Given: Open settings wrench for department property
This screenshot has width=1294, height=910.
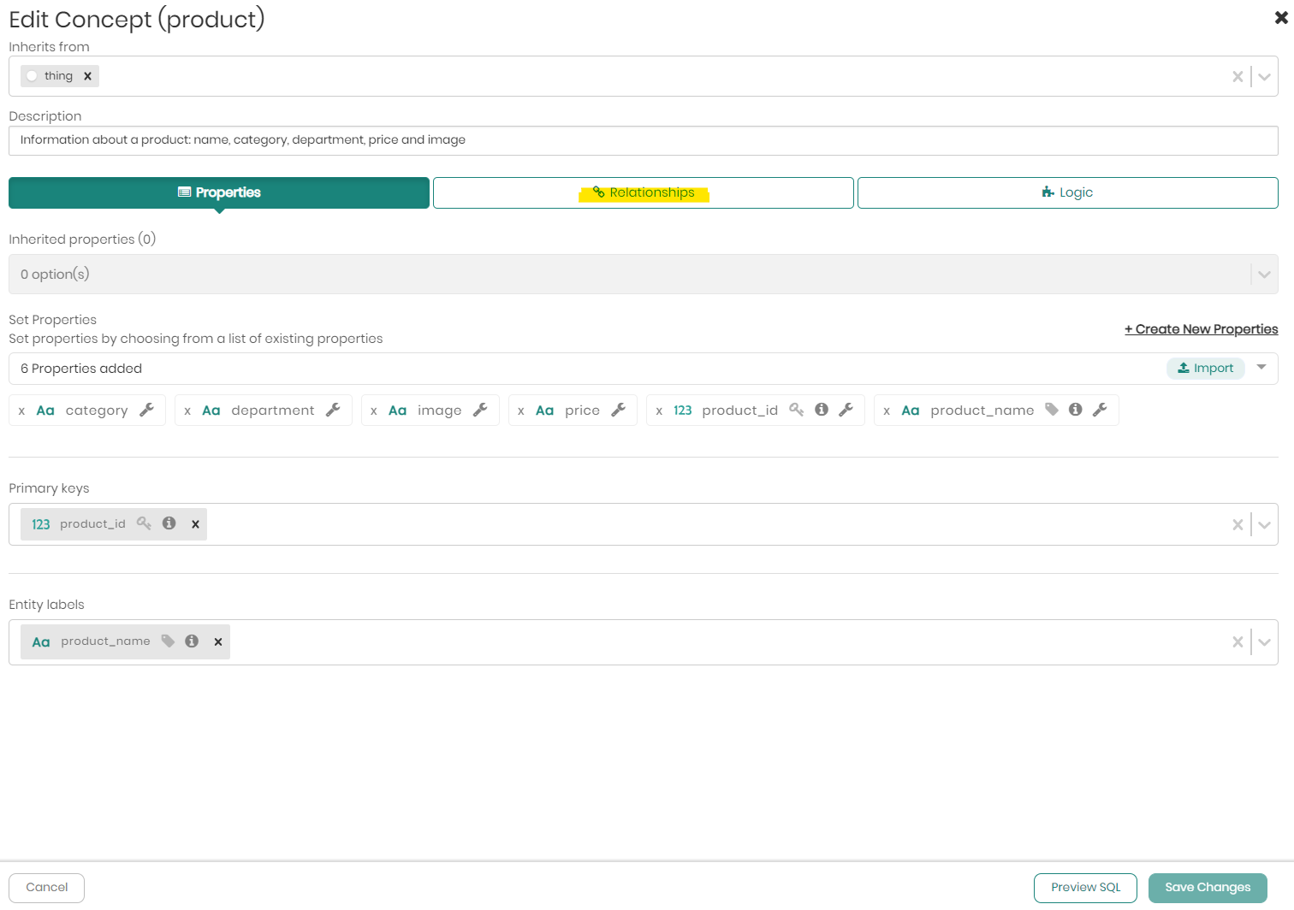Looking at the screenshot, I should (x=334, y=410).
